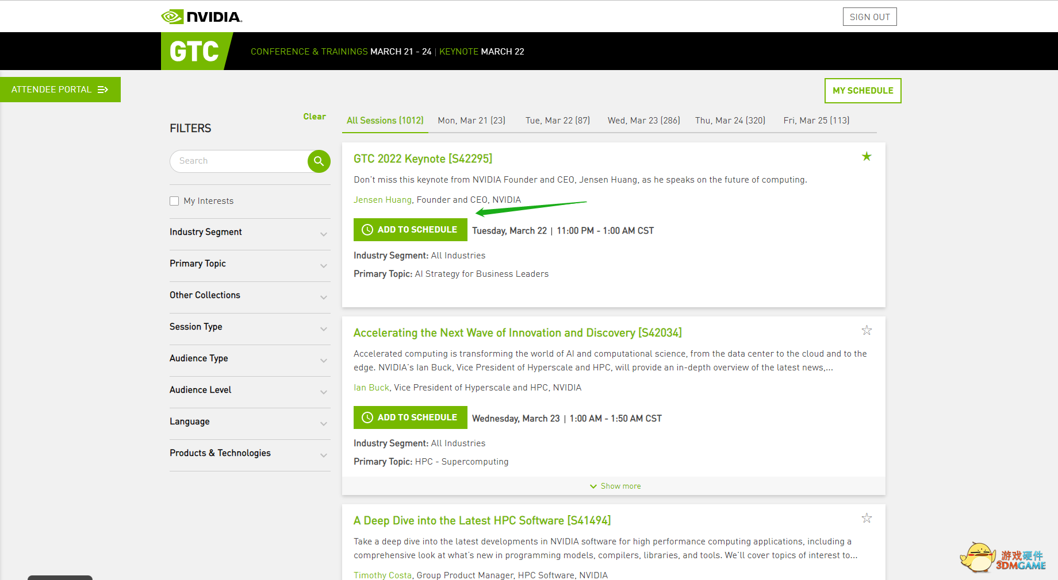Favorite the Accelerating the Next Wave session star
The height and width of the screenshot is (580, 1058).
click(x=867, y=330)
